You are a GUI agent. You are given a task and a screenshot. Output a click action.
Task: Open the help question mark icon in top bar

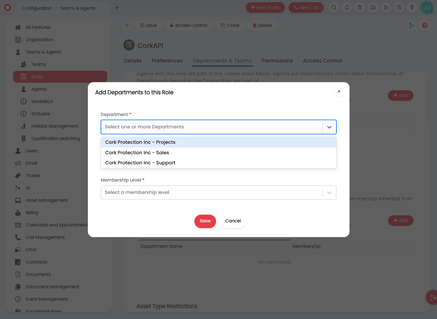(412, 7)
